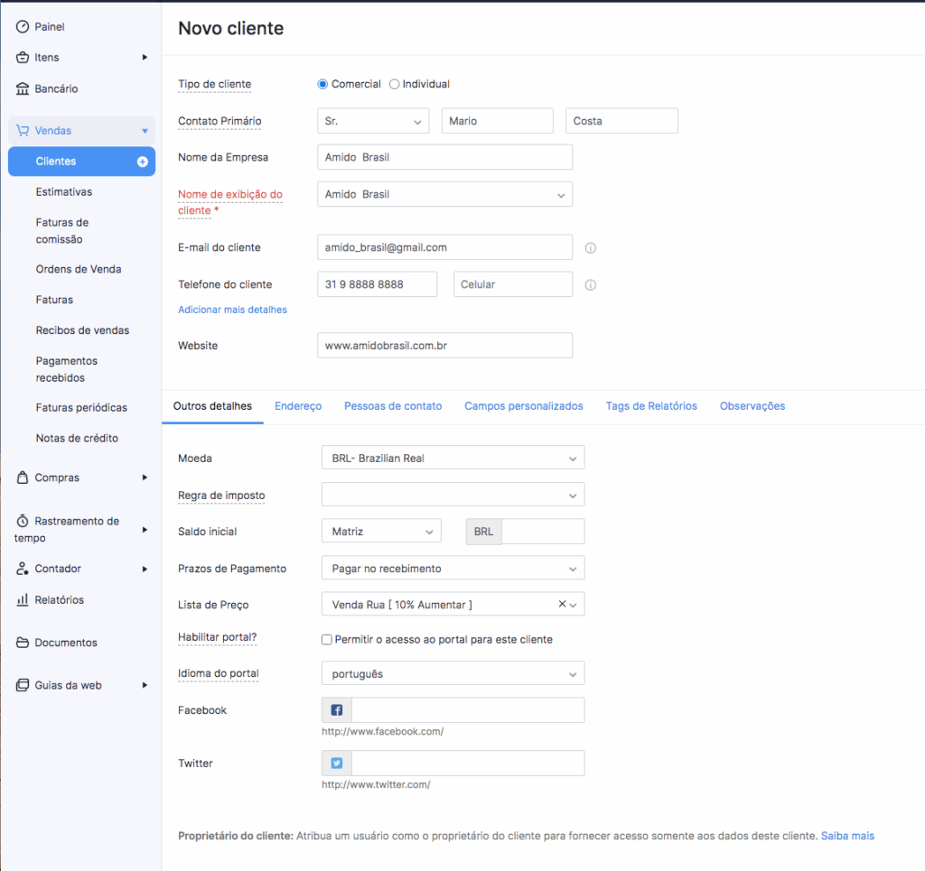Open the Painel dashboard icon

(23, 26)
